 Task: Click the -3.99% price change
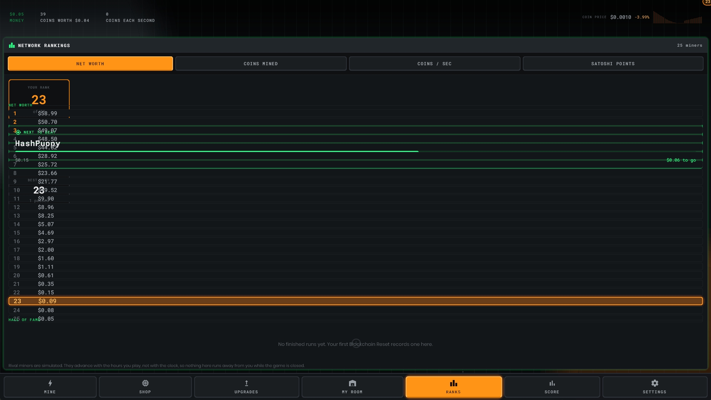(x=642, y=17)
